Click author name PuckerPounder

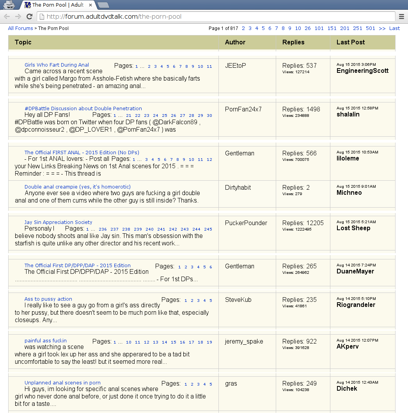[246, 223]
